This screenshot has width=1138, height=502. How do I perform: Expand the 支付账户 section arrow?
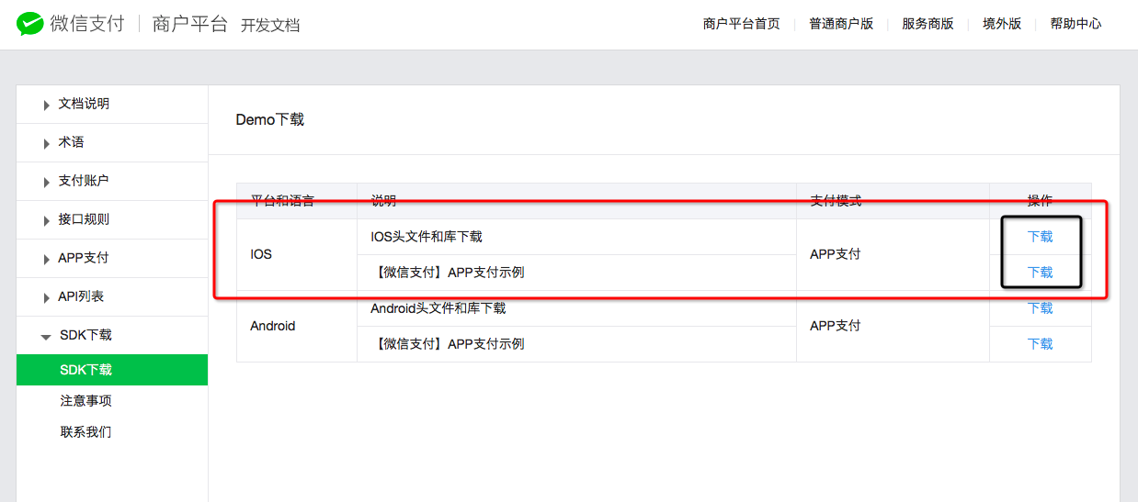pos(47,183)
